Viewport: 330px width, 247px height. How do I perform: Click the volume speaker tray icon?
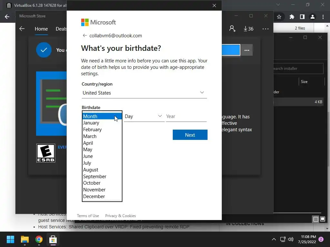[x=291, y=239]
